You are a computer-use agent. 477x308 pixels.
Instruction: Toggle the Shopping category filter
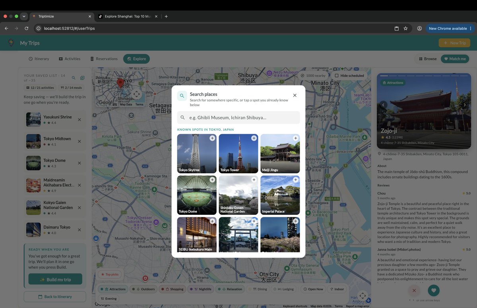tap(172, 289)
